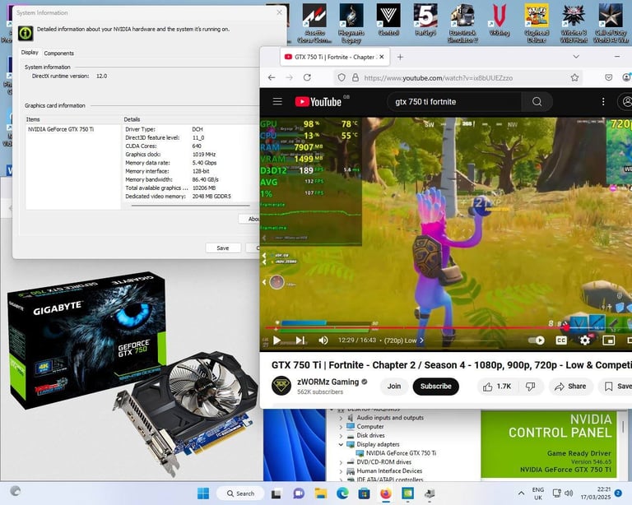Open the Windows Start menu
Screen dimensions: 632x505
(x=203, y=493)
